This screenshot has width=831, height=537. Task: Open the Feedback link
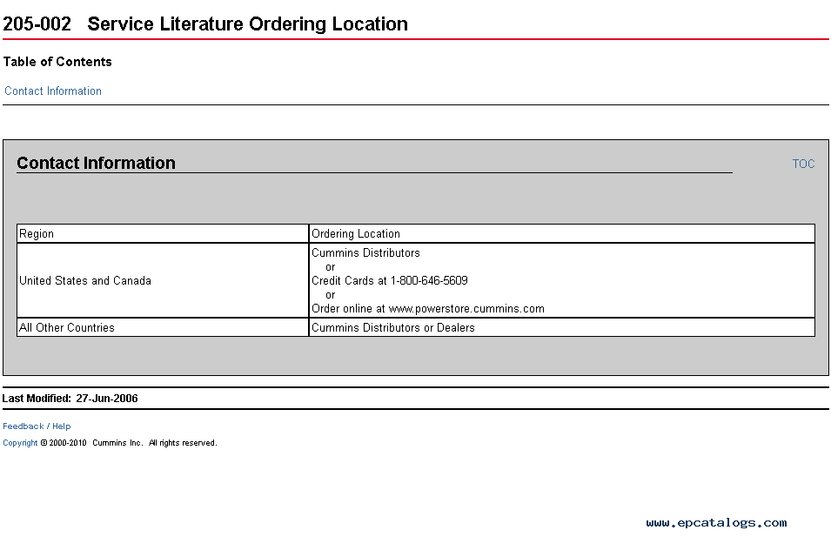click(23, 426)
